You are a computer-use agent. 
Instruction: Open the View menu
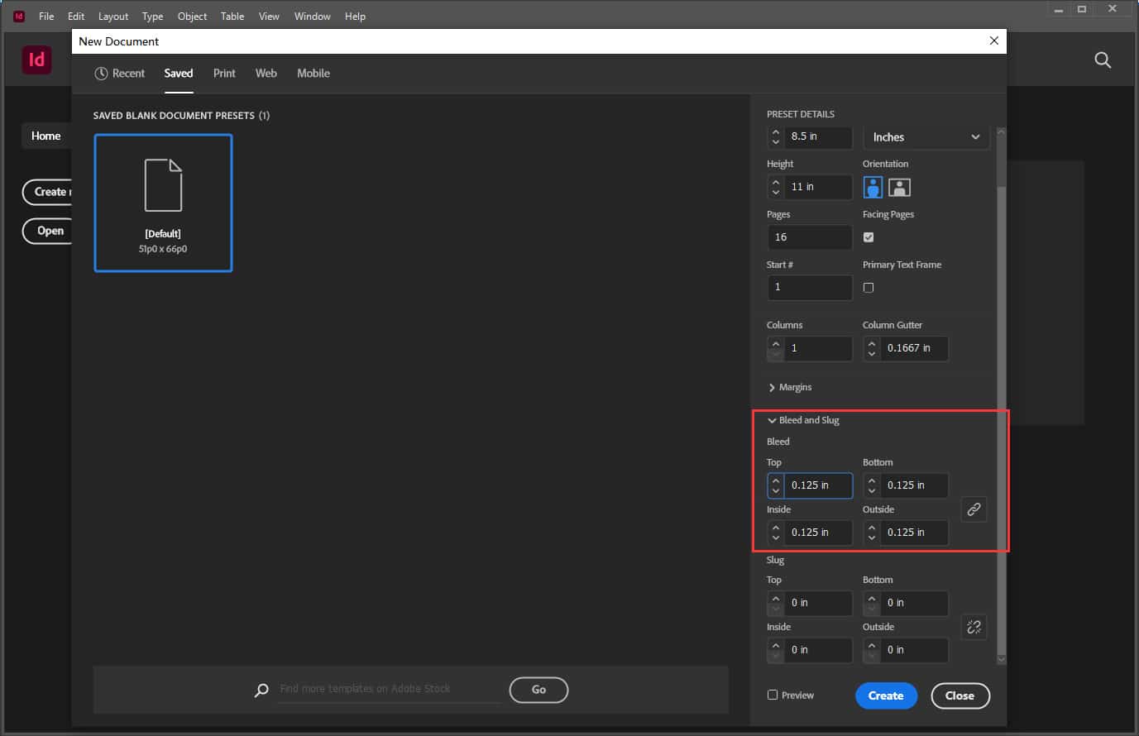269,16
